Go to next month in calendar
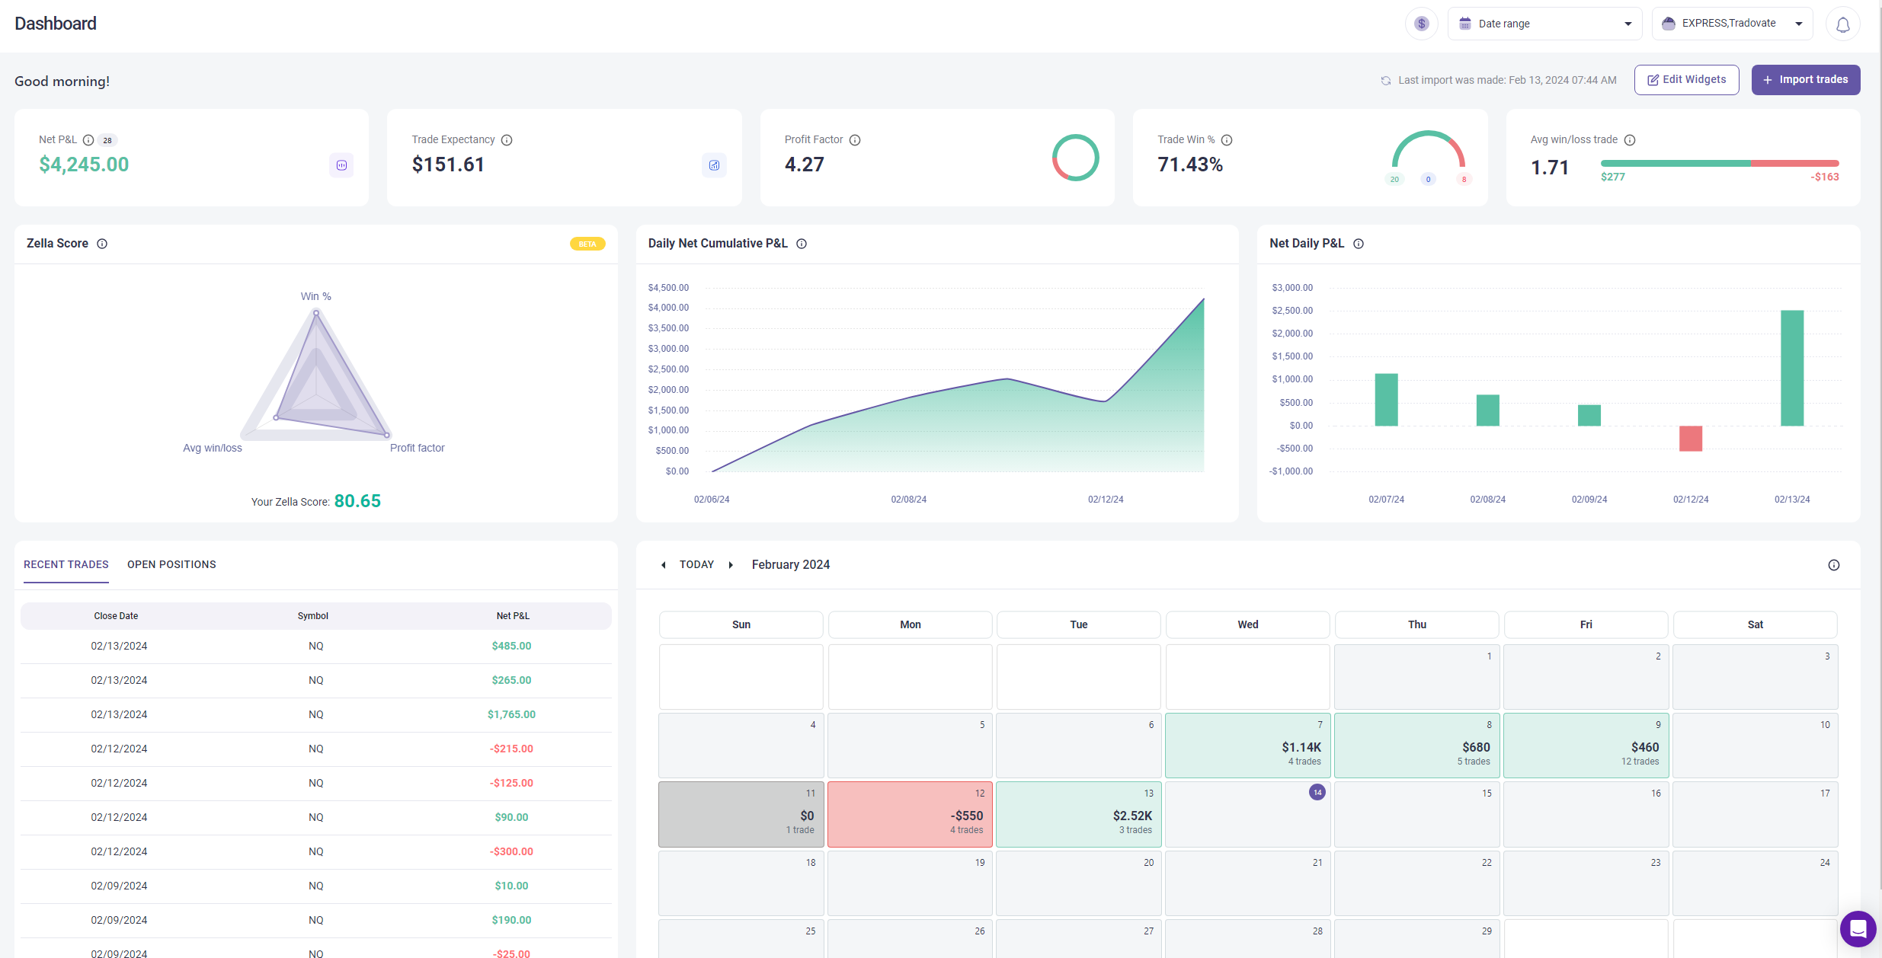Viewport: 1882px width, 958px height. click(731, 565)
